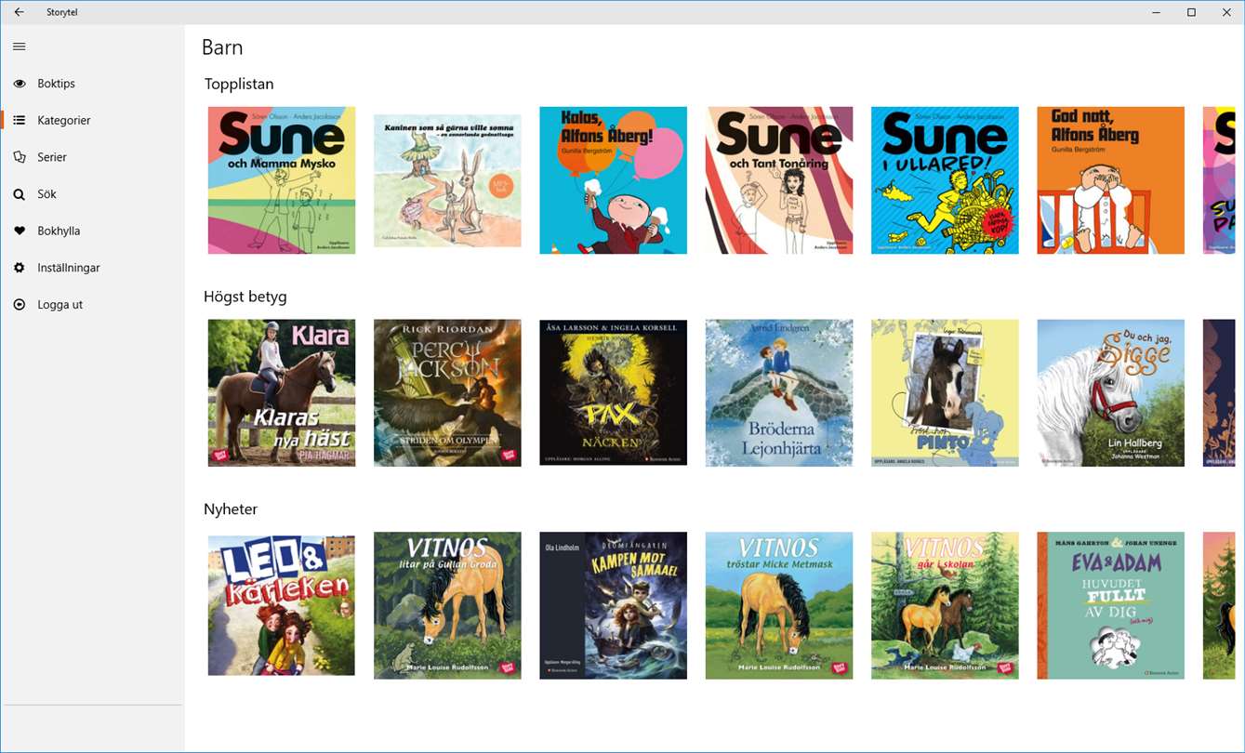
Task: Maximize the Storytel window
Action: pyautogui.click(x=1191, y=12)
